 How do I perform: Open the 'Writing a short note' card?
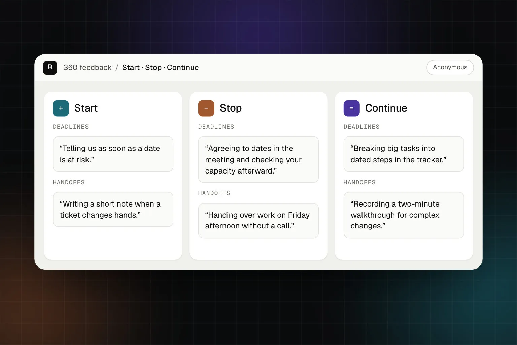[113, 210]
